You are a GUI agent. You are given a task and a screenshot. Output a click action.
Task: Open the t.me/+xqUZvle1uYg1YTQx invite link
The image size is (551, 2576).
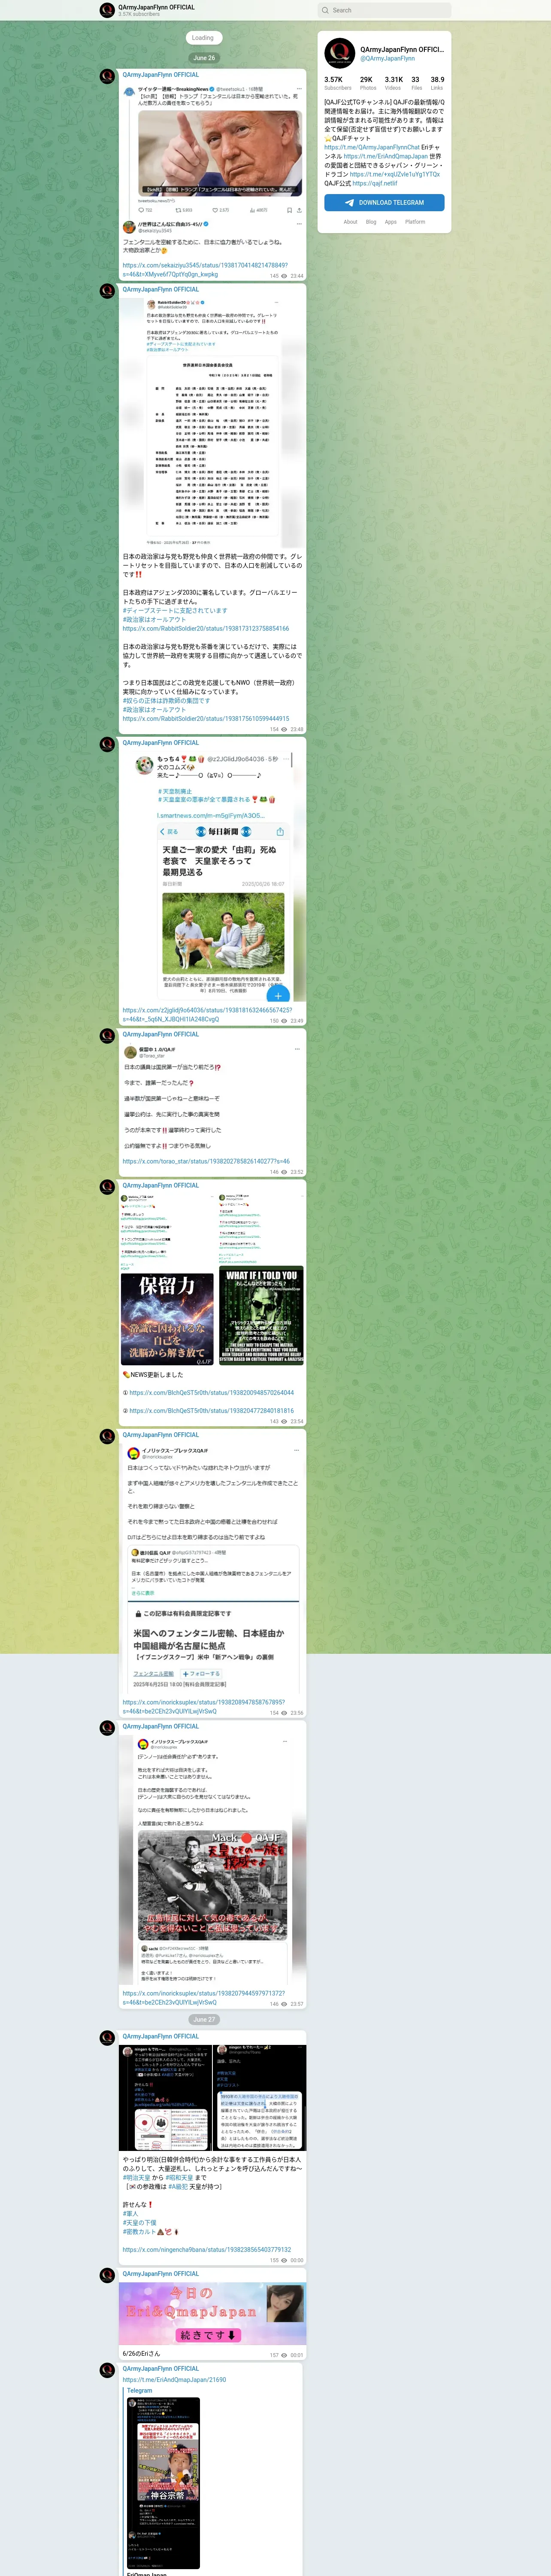(x=395, y=174)
